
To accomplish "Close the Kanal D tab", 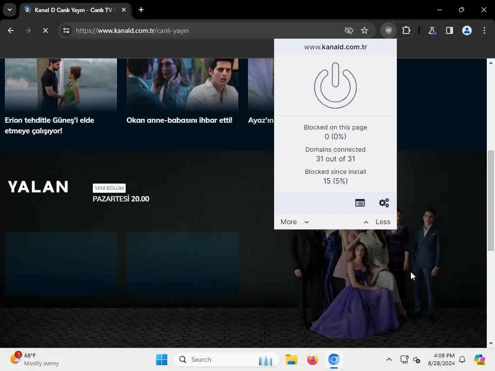I will click(x=124, y=10).
